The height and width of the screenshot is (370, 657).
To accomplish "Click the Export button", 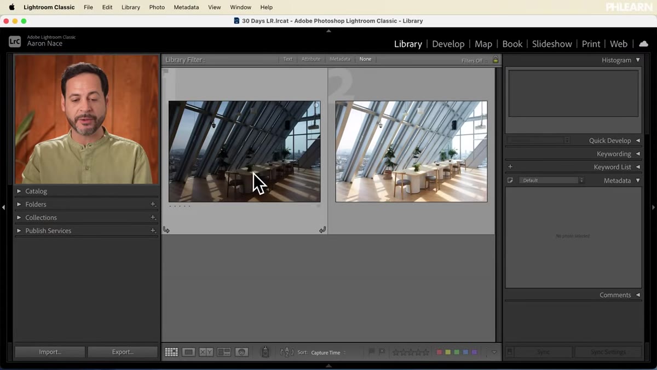I will 123,352.
